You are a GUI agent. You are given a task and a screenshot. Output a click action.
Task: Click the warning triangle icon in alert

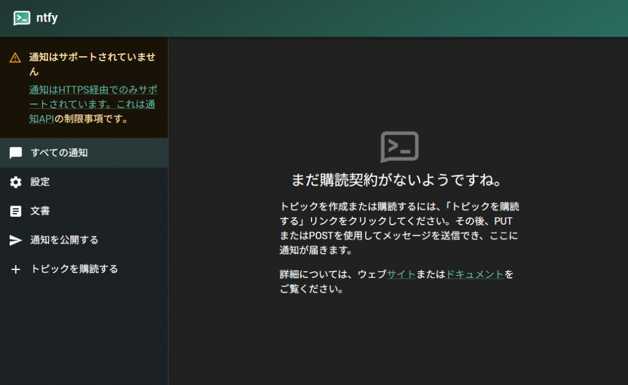(x=15, y=58)
